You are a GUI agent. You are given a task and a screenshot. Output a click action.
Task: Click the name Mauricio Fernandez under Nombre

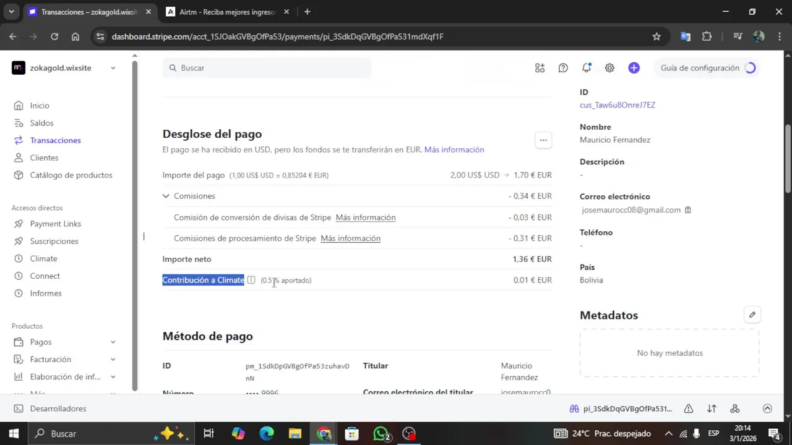coord(615,140)
